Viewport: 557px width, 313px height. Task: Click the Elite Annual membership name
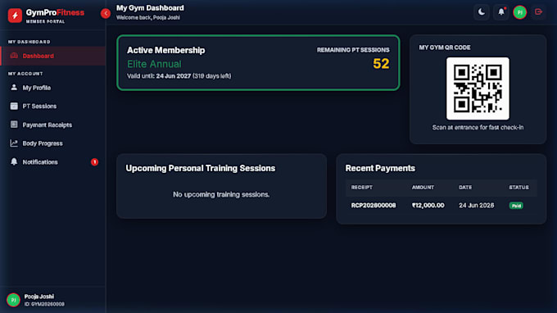tap(154, 64)
